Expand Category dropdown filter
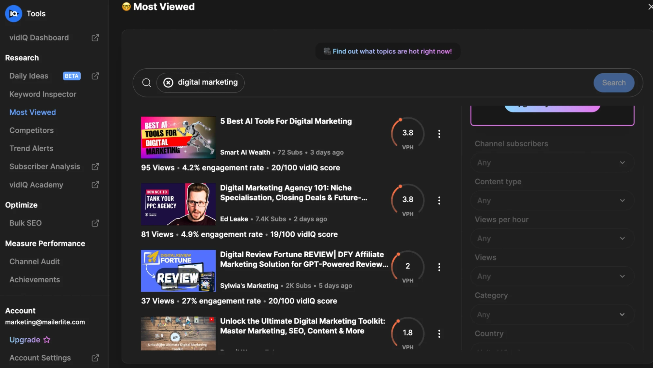Screen dimensions: 653x368 pyautogui.click(x=551, y=314)
